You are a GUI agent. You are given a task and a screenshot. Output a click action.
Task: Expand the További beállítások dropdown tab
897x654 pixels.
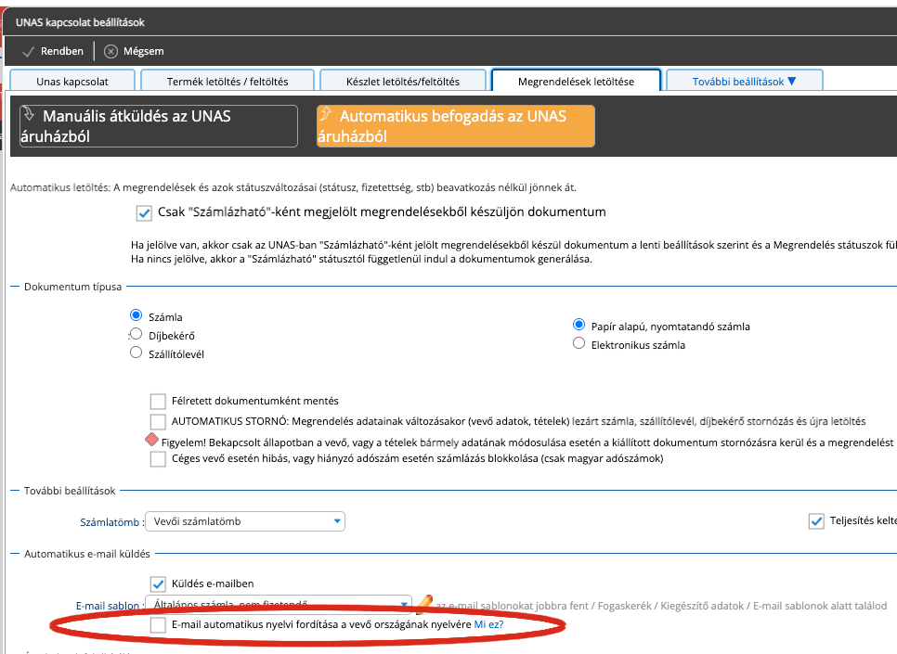tap(744, 82)
